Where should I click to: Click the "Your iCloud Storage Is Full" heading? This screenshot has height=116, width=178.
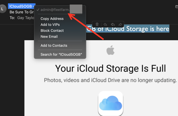click(111, 68)
